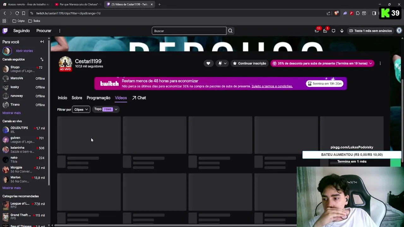The image size is (404, 227).
Task: Switch to the Maresca Chelsea YouTube tab
Action: tap(77, 4)
